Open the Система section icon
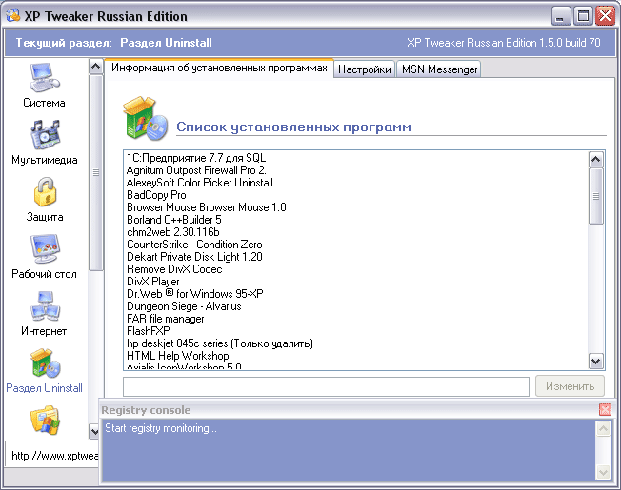Screen dimensions: 621x490 coord(44,78)
